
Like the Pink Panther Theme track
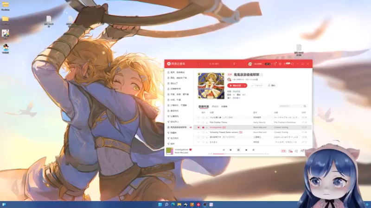click(203, 122)
